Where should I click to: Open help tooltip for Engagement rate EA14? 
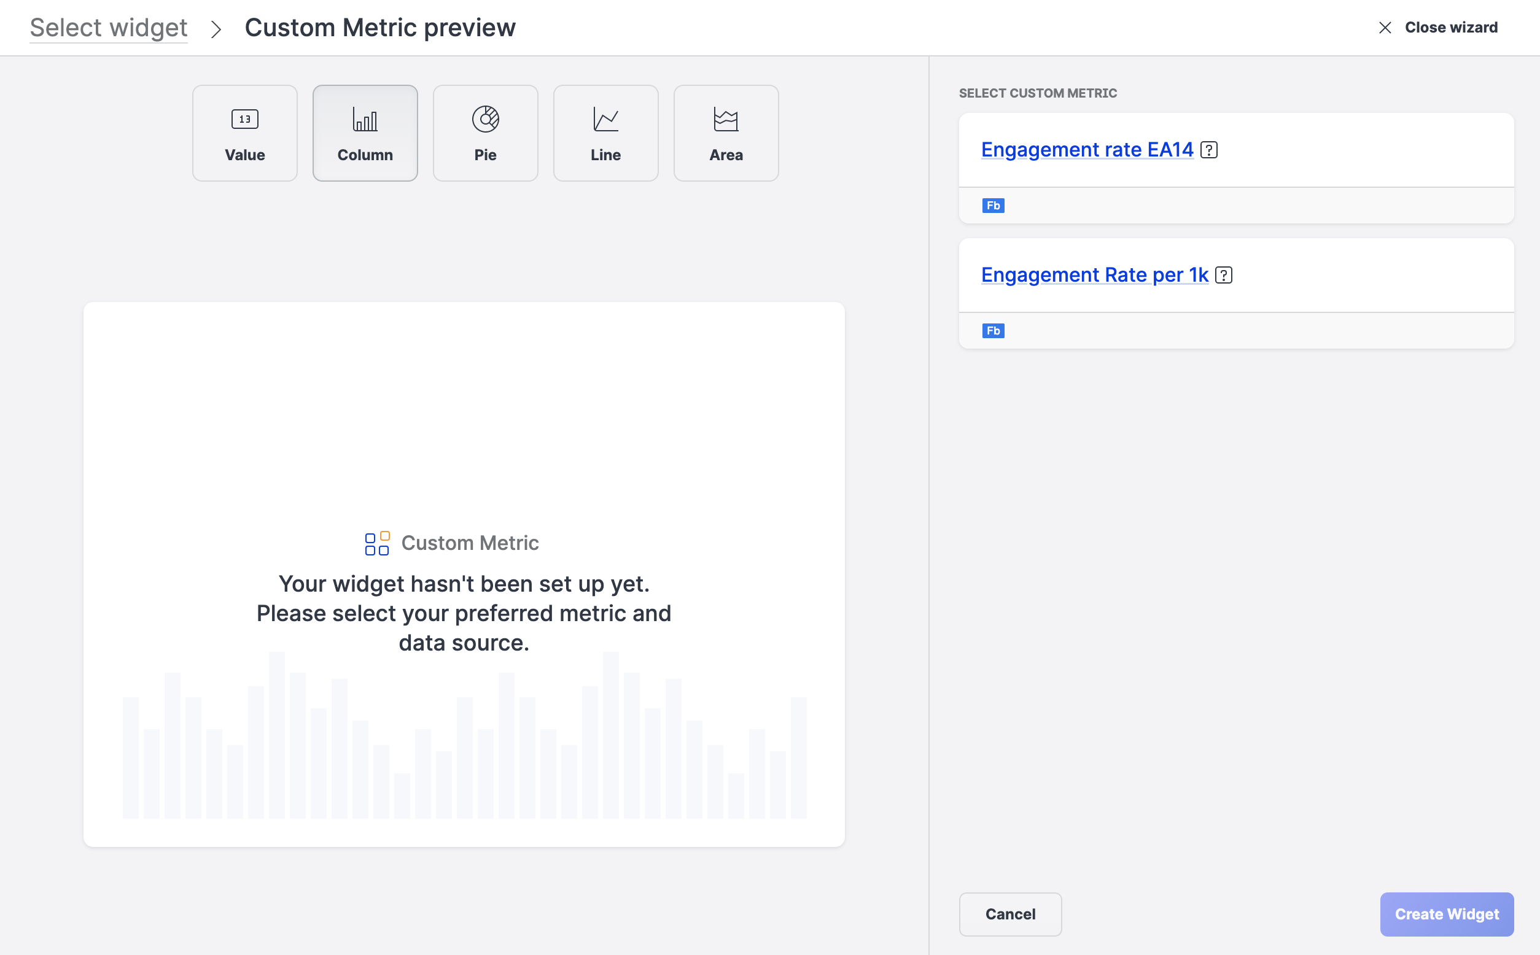1209,150
